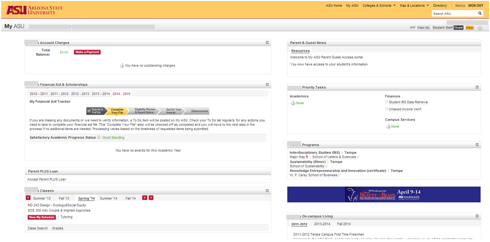This screenshot has height=242, width=490.
Task: Open the settings gear near Help
Action: [480, 28]
